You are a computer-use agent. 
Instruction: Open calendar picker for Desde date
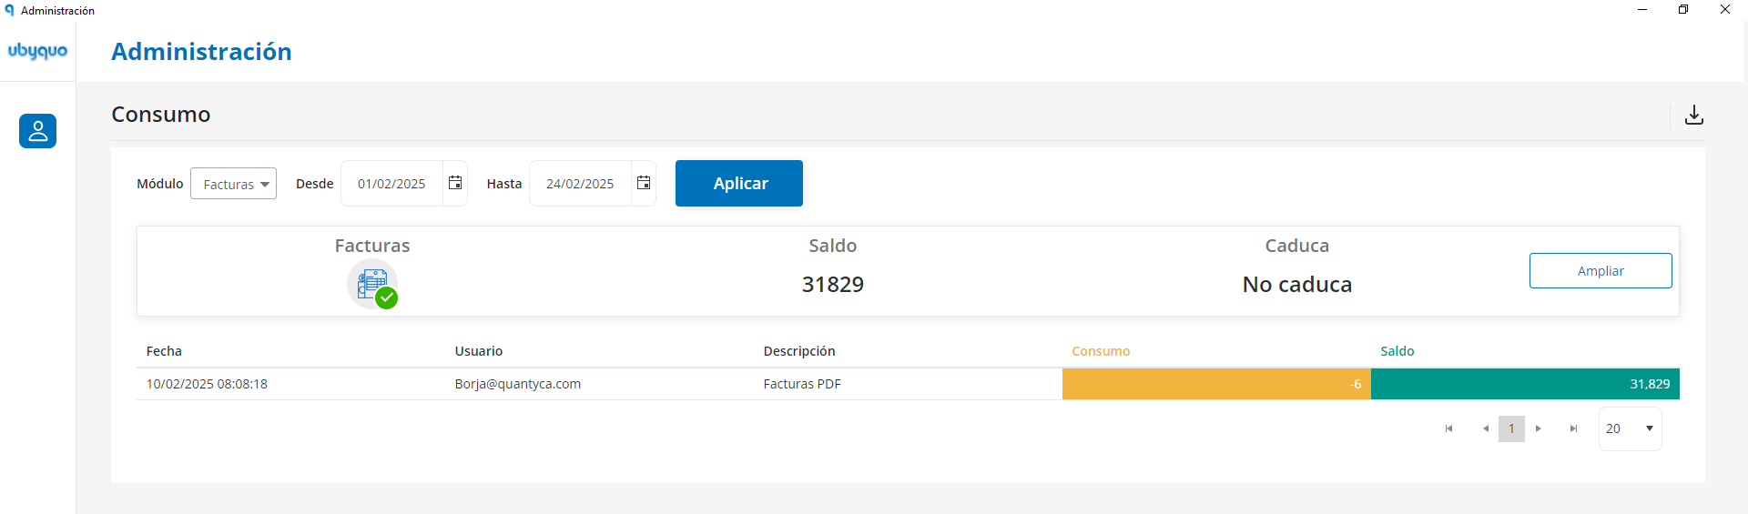click(x=455, y=183)
